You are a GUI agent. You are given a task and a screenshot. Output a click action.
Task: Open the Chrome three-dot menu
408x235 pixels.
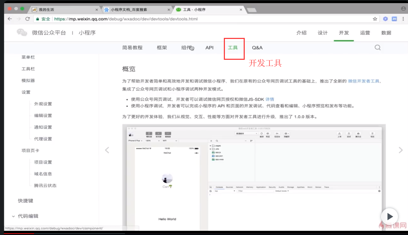[x=403, y=19]
